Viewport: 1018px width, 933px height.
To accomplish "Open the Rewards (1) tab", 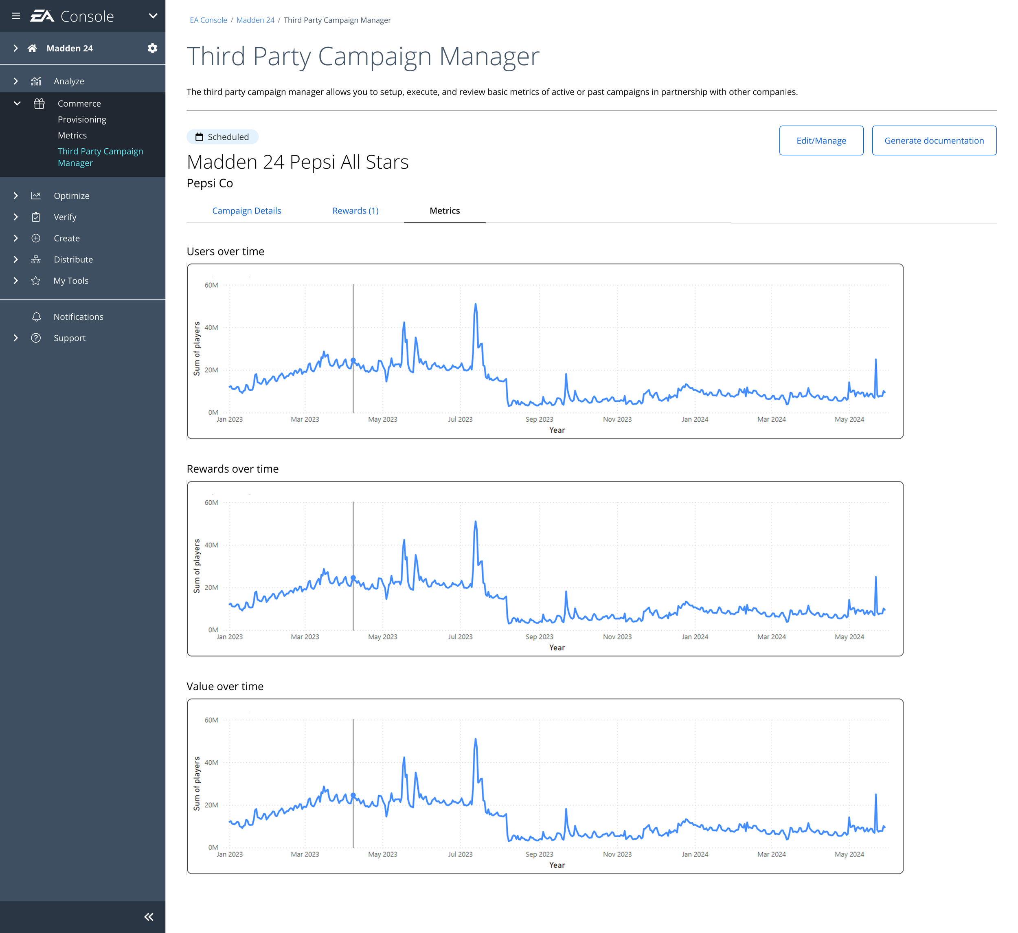I will pos(355,211).
